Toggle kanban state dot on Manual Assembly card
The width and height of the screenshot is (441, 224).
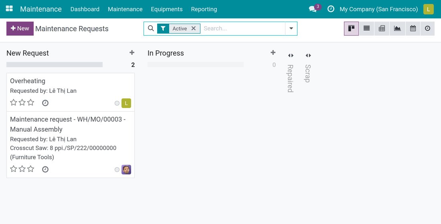coord(117,170)
